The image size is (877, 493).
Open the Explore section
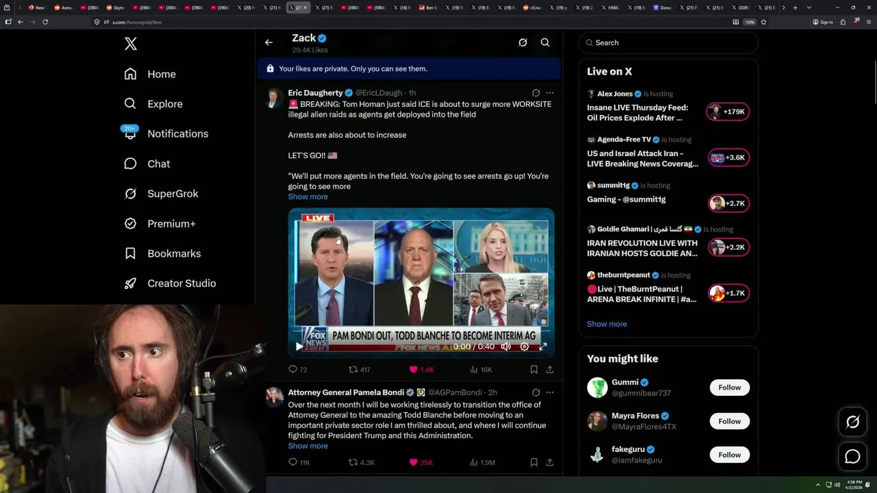click(153, 104)
